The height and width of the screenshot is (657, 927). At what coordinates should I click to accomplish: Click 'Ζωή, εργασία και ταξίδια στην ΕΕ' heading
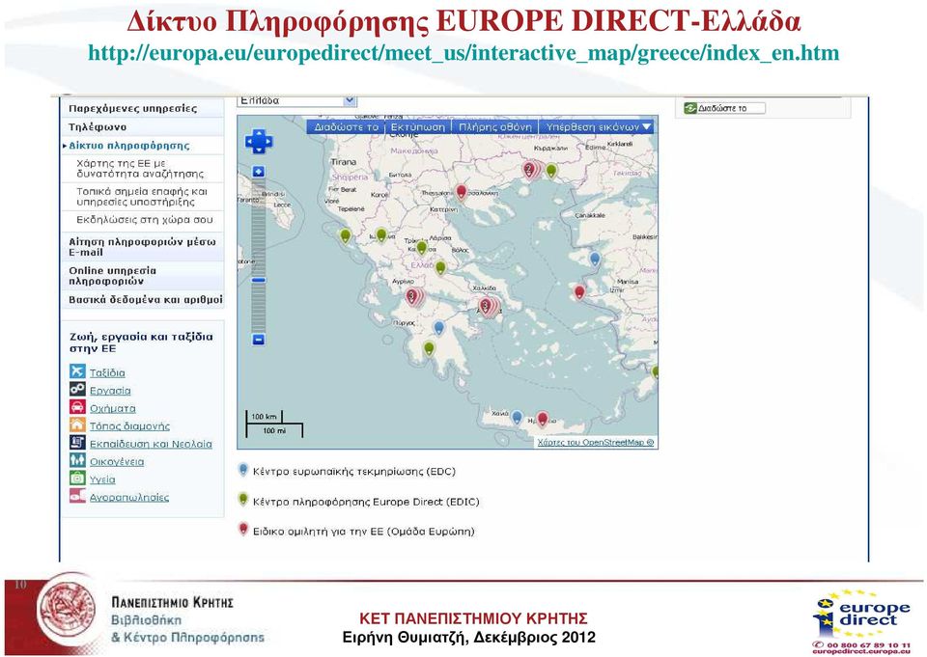tap(141, 342)
